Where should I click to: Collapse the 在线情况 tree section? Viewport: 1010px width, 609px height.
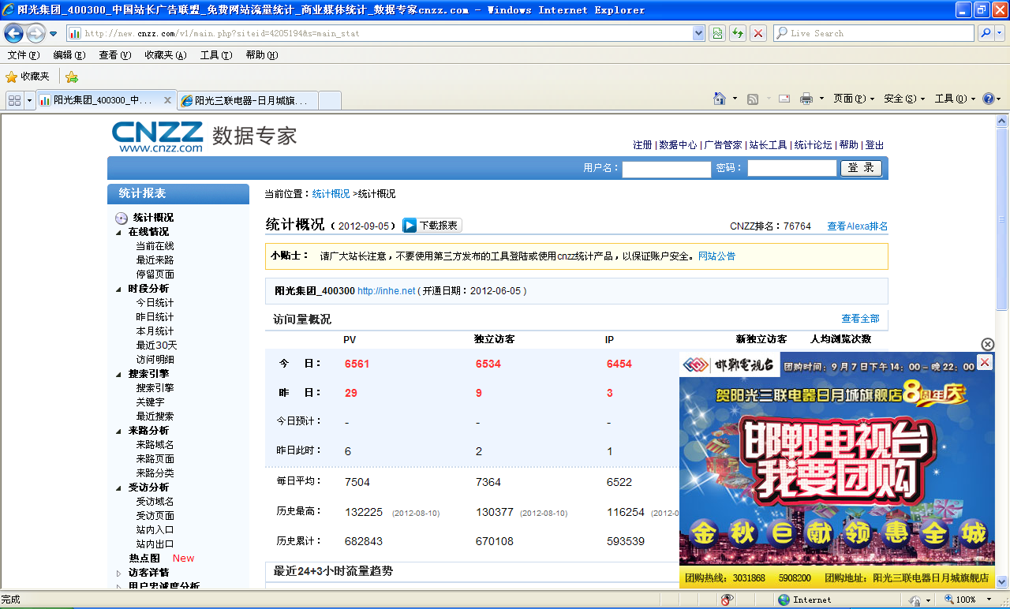pyautogui.click(x=119, y=232)
